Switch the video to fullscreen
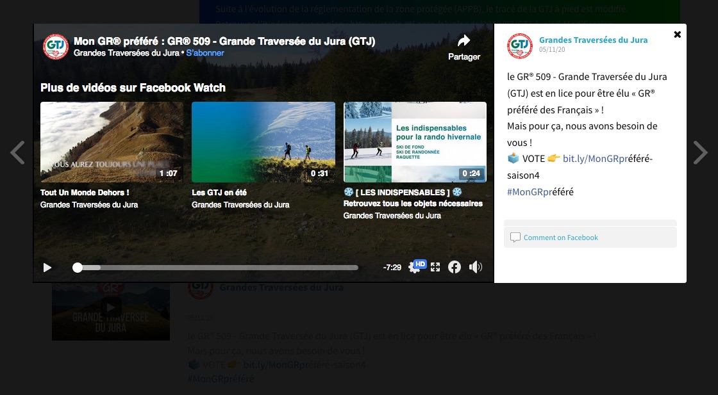Viewport: 718px width, 395px height. [x=435, y=268]
